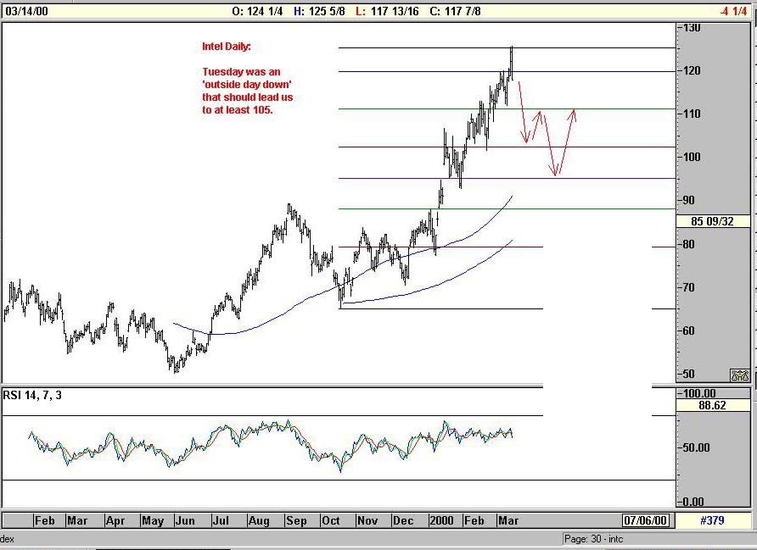Click the Dec label on the time axis
Image resolution: width=757 pixels, height=550 pixels.
(x=402, y=520)
